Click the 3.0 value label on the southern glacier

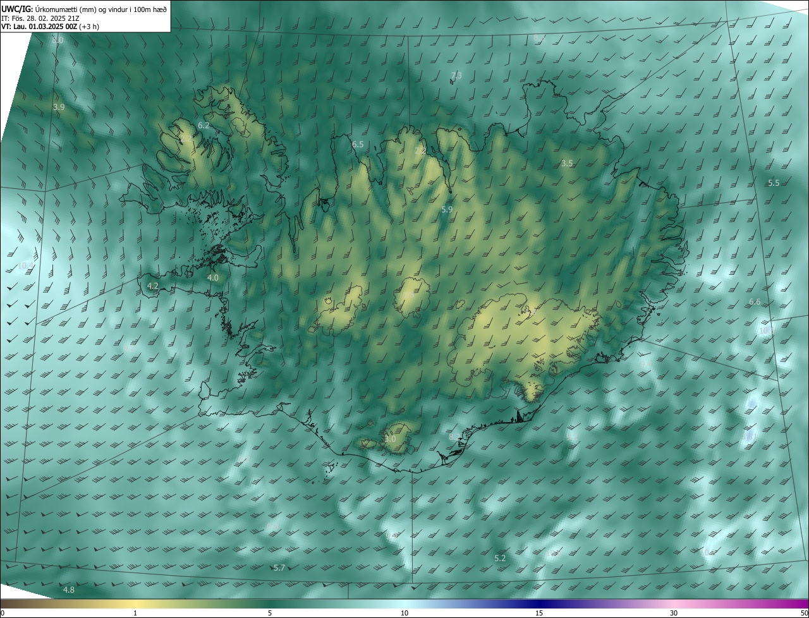(390, 439)
